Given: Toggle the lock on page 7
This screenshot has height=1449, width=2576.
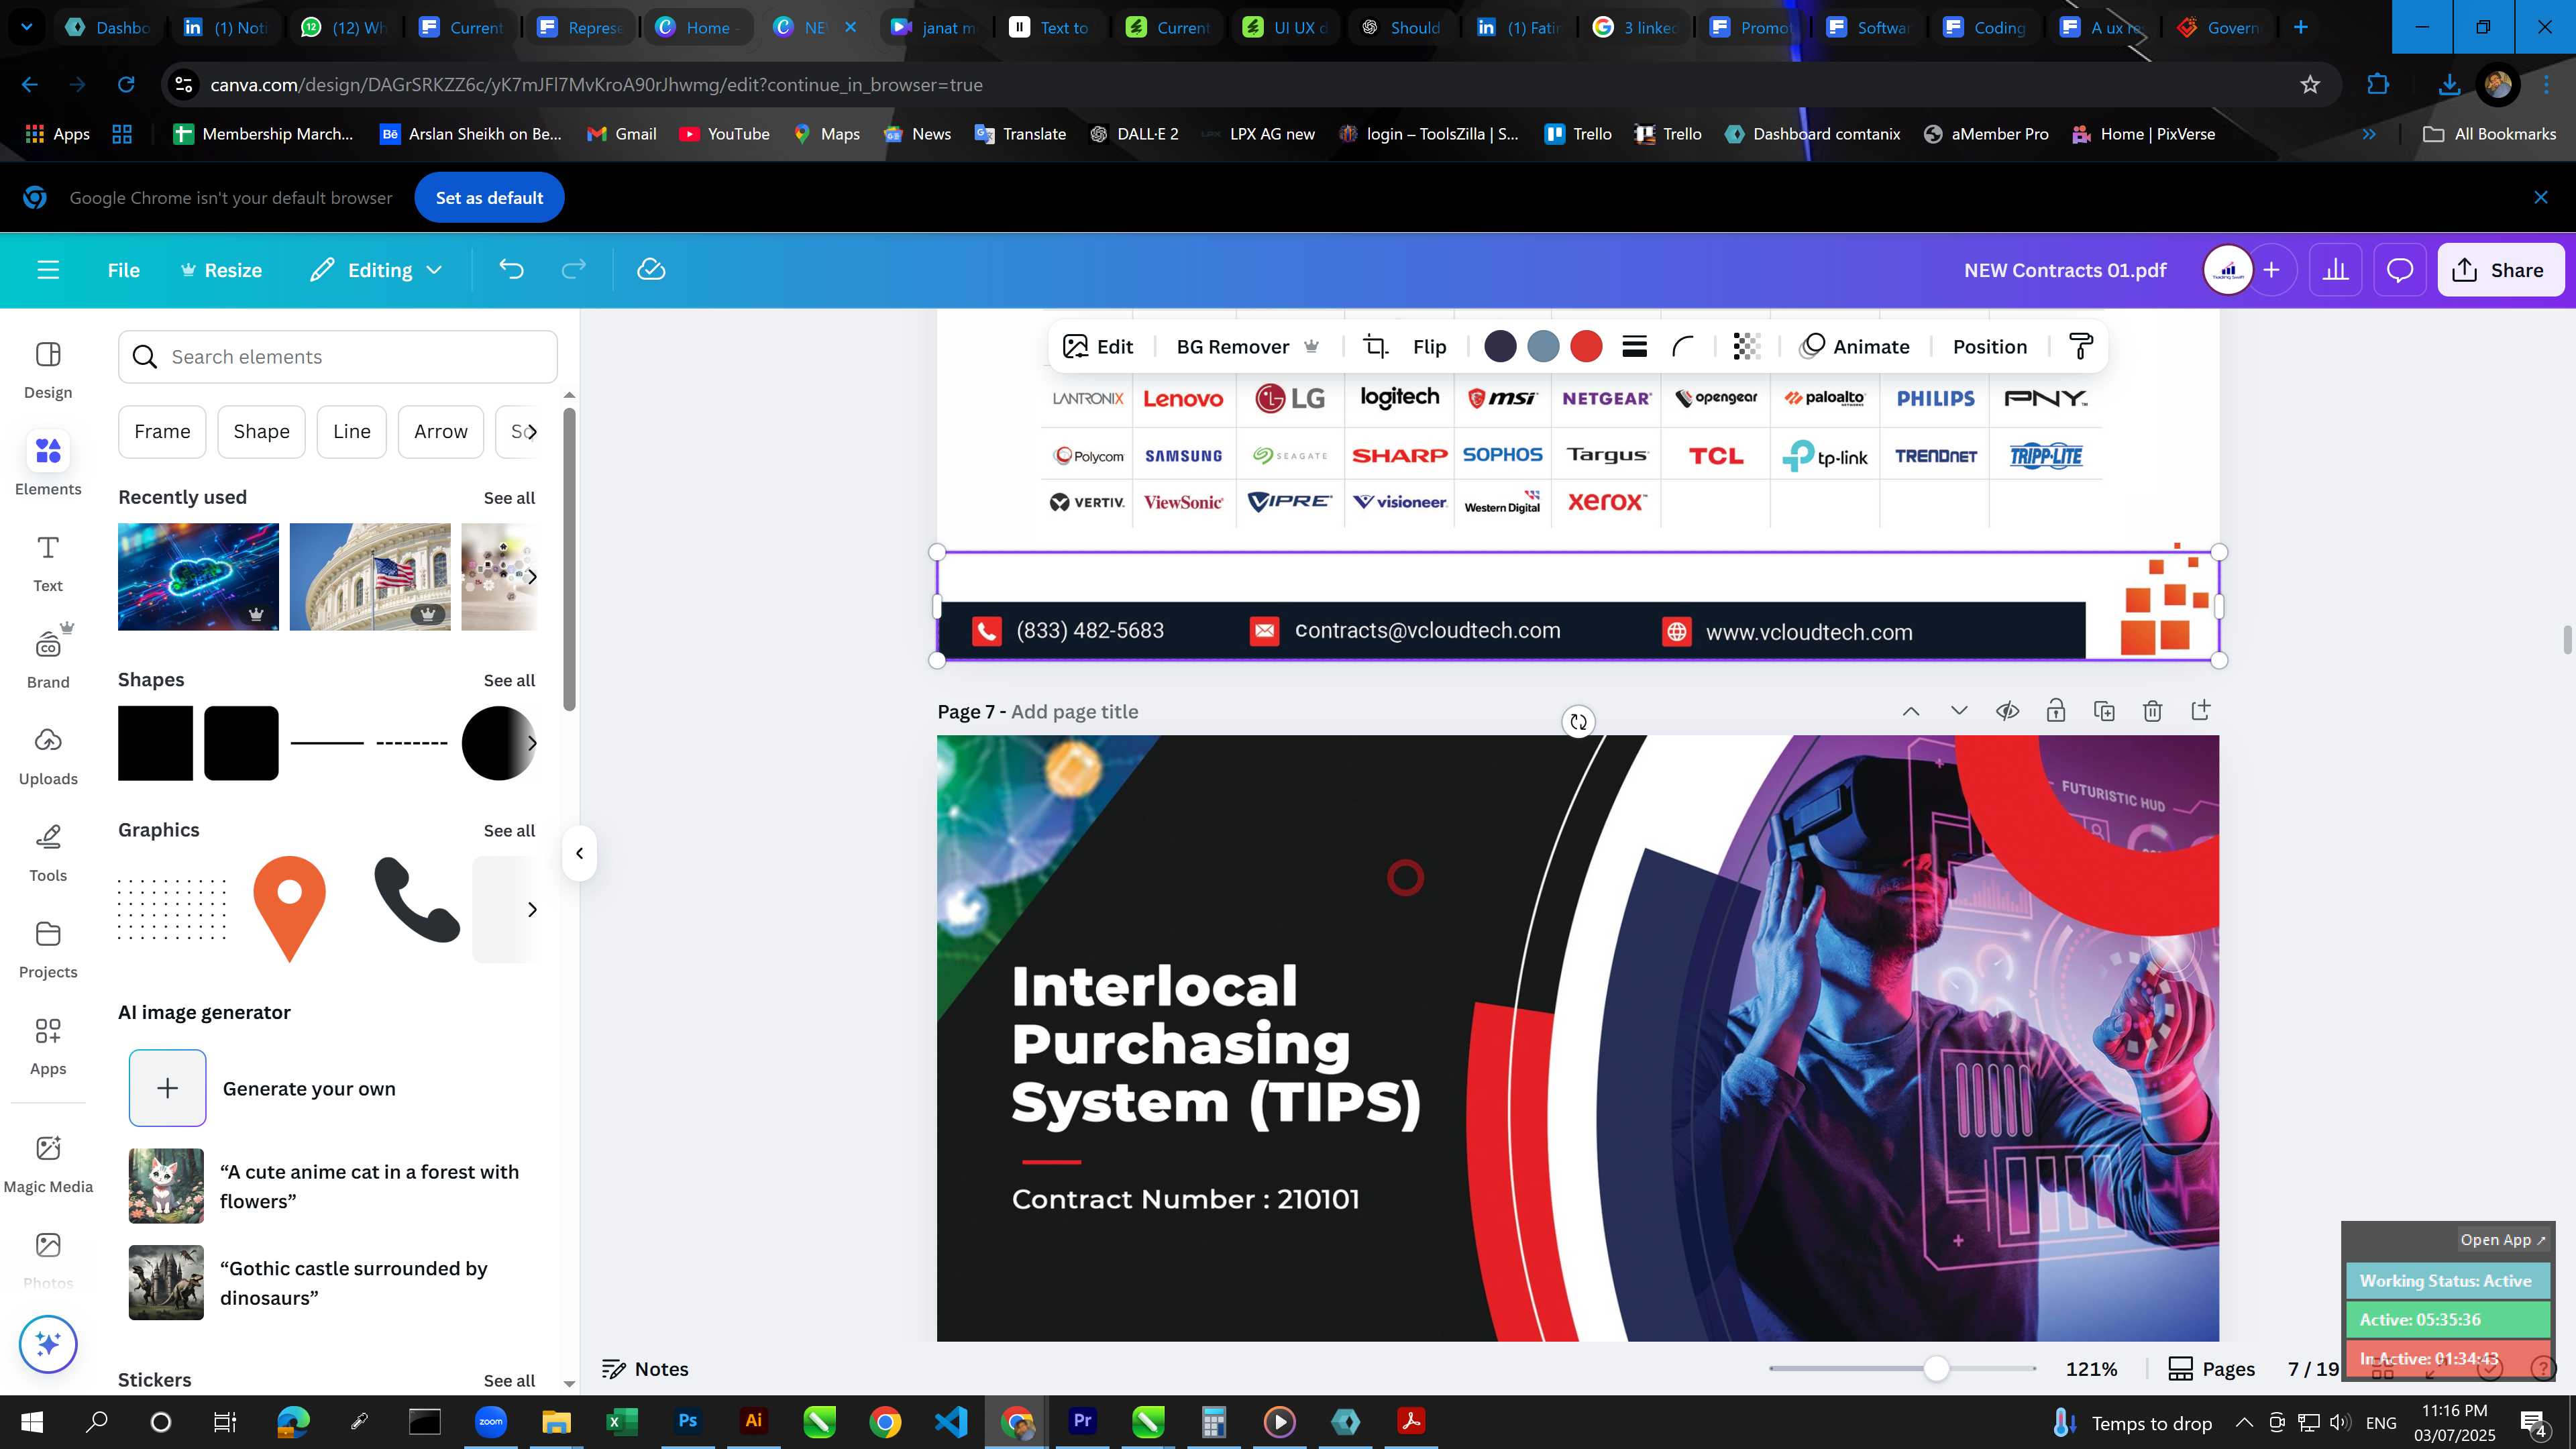Looking at the screenshot, I should [2055, 711].
